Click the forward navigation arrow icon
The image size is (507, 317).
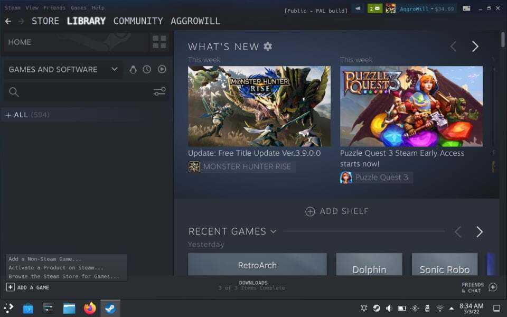(x=21, y=21)
